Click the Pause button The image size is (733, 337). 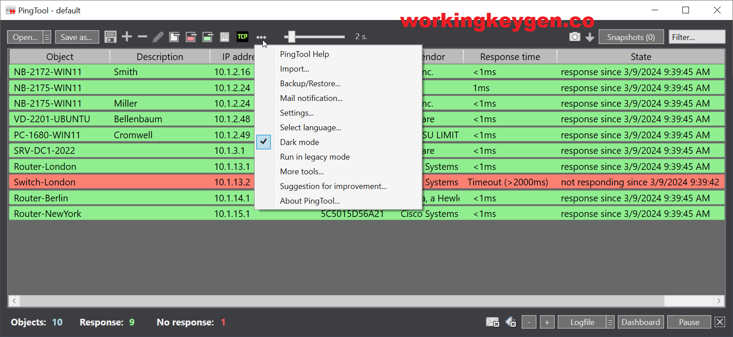(x=689, y=322)
